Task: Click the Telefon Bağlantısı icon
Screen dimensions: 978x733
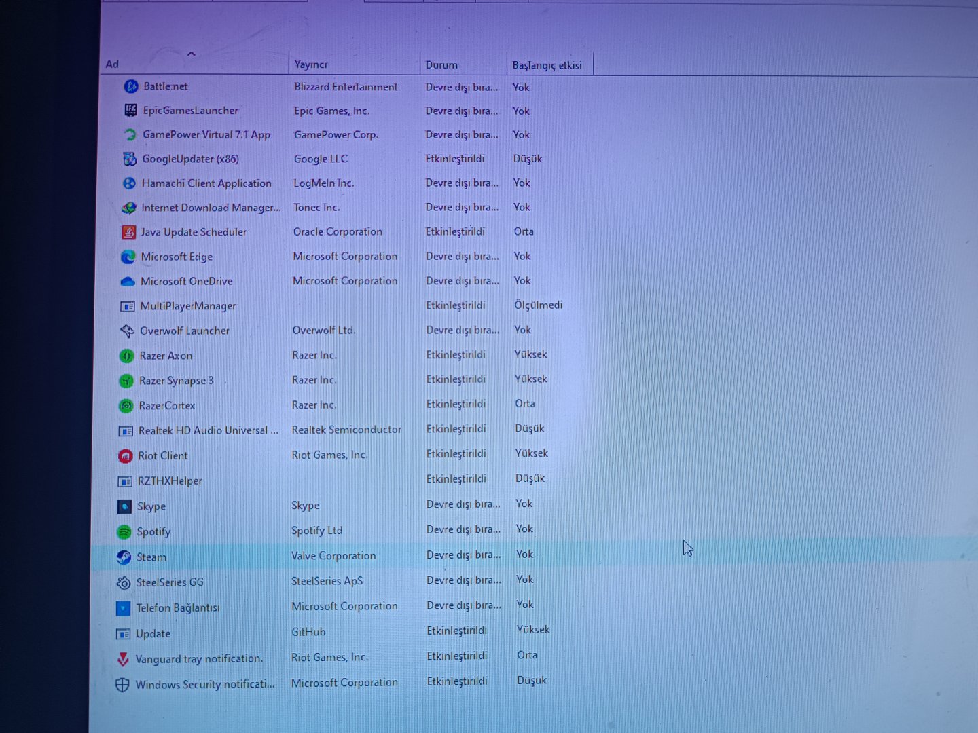Action: 123,608
